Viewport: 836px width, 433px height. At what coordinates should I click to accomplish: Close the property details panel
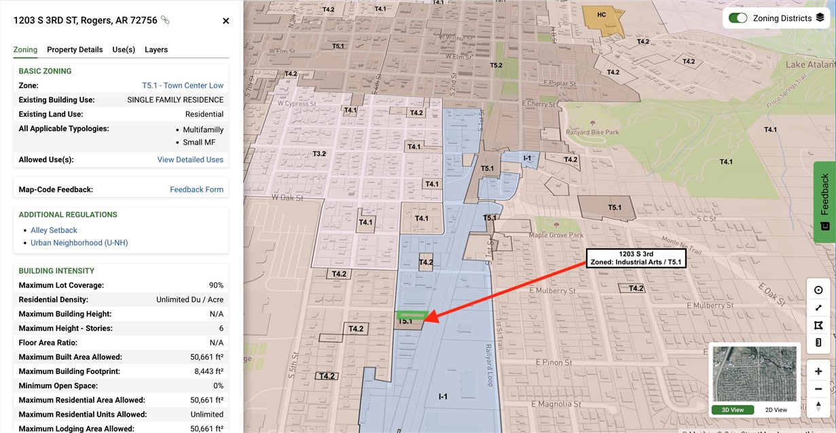pos(226,21)
